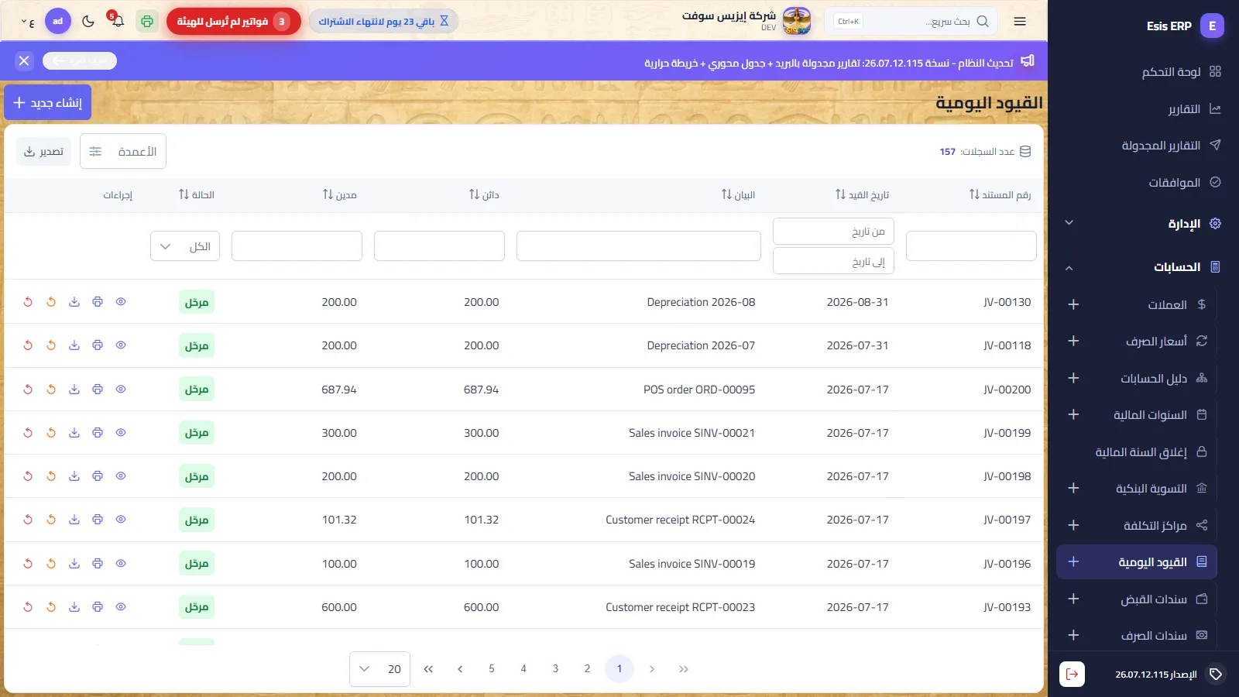
Task: View journal entry JV-00198 with eye icon
Action: coord(121,476)
